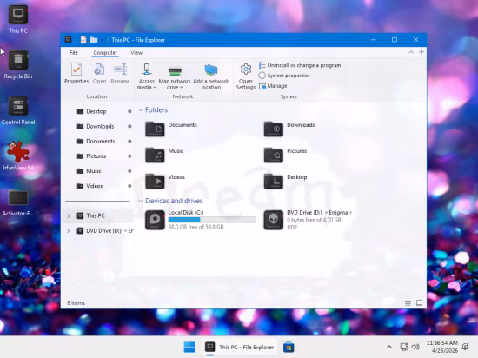Click Add a network location
Viewport: 478px width, 358px height.
tap(211, 76)
